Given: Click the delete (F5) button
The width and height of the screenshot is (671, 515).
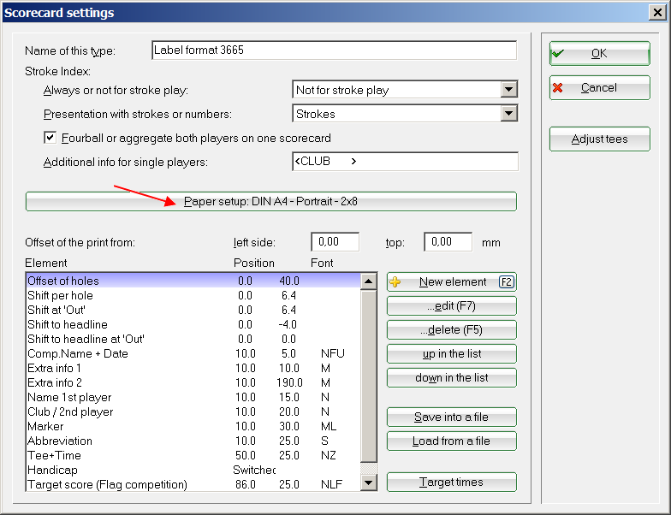Looking at the screenshot, I should [452, 330].
